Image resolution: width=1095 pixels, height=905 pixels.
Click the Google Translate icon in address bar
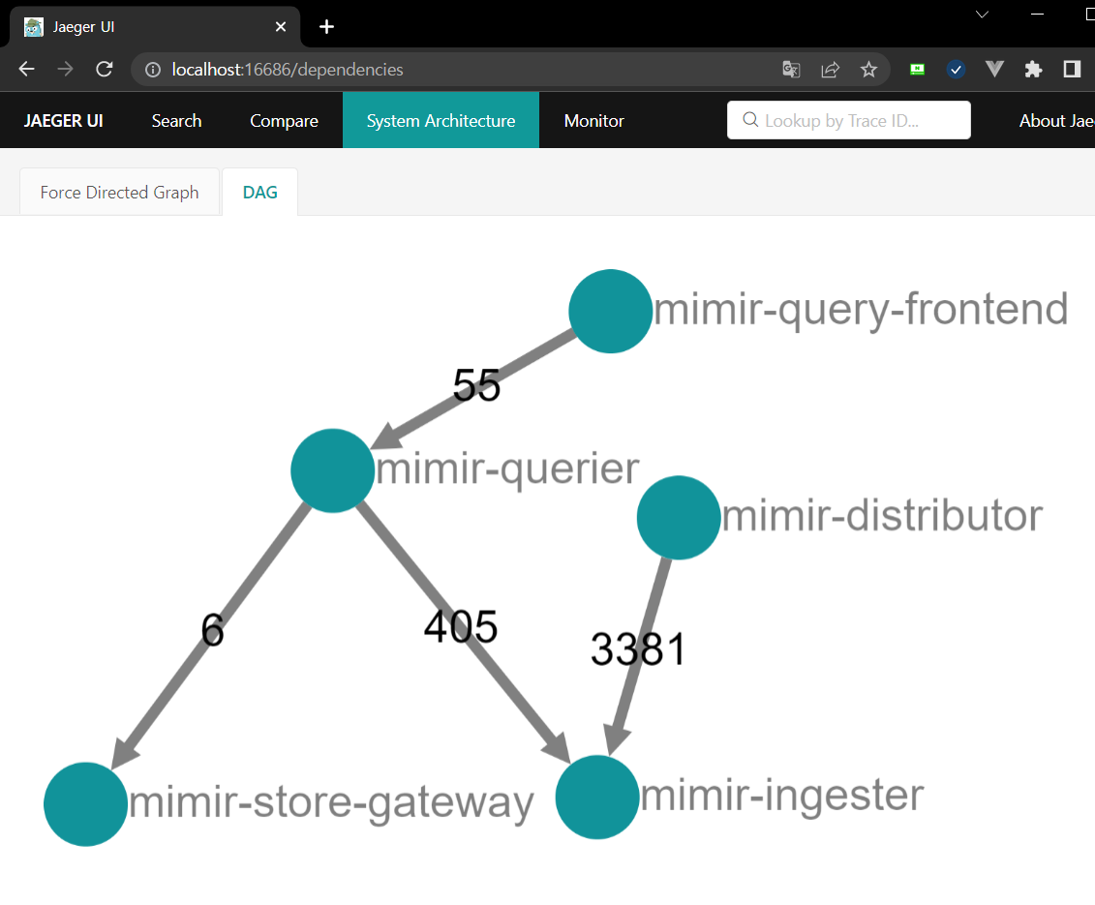(x=791, y=70)
